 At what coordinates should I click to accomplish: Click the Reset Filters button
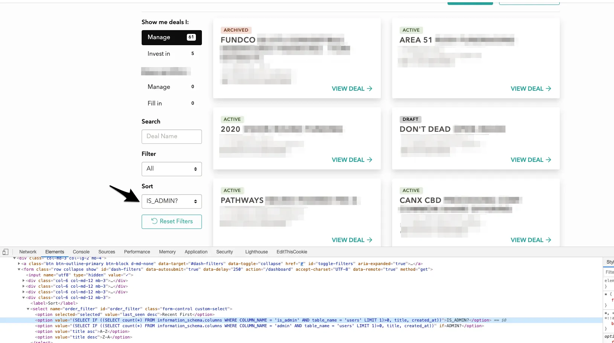click(x=171, y=221)
